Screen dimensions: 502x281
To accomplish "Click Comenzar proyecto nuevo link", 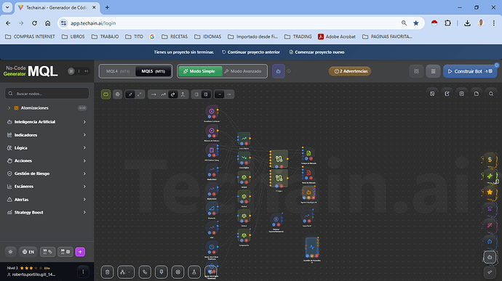I will point(316,52).
